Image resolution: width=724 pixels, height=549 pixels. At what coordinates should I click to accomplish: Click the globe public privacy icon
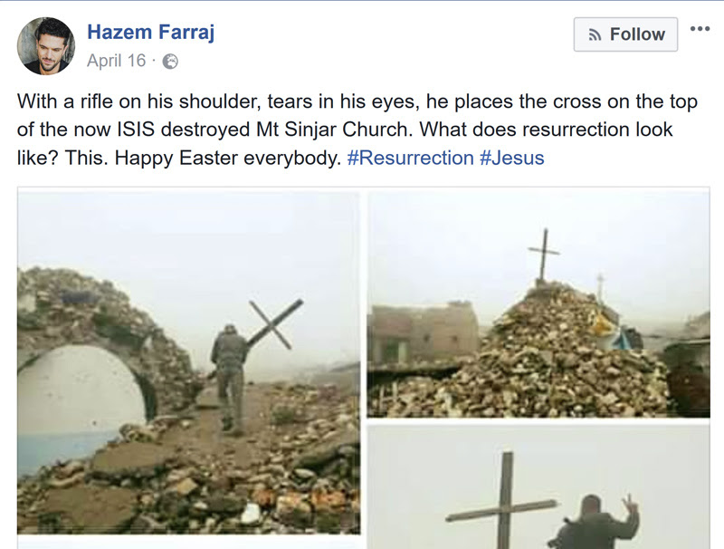[x=170, y=61]
